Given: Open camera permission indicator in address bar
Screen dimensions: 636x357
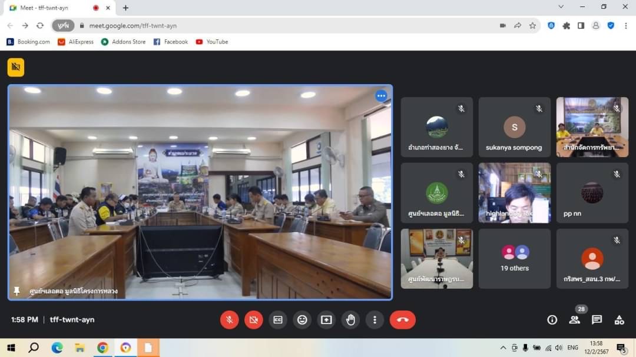Looking at the screenshot, I should [502, 25].
